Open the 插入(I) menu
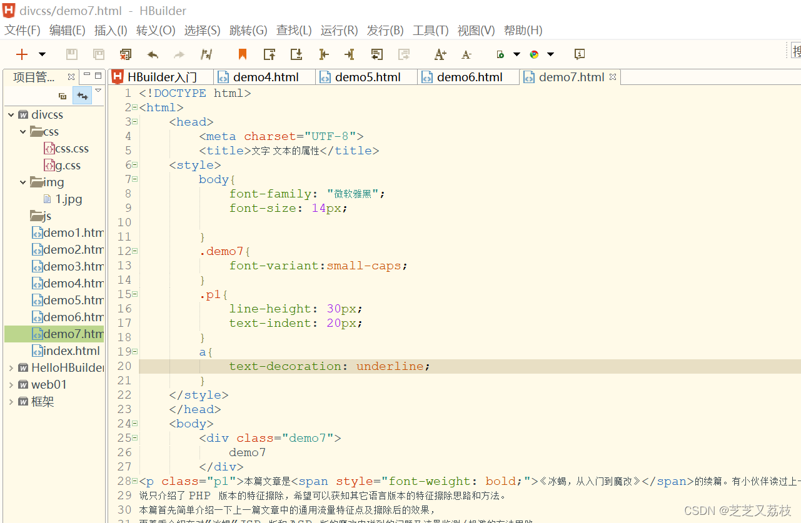This screenshot has width=801, height=523. (x=111, y=31)
